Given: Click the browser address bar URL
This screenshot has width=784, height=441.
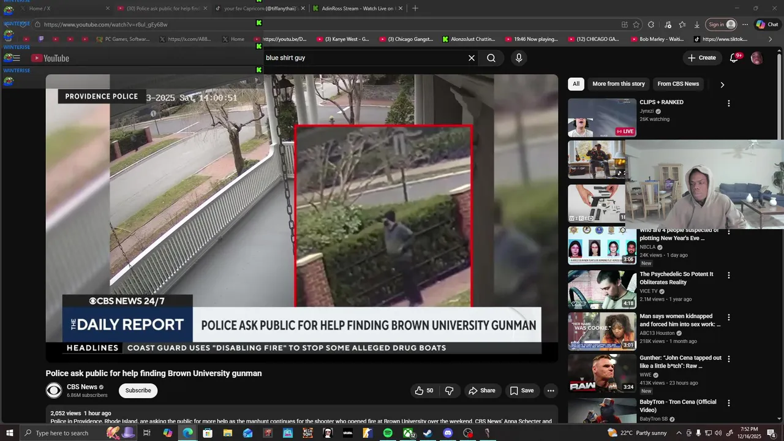Looking at the screenshot, I should 105,24.
